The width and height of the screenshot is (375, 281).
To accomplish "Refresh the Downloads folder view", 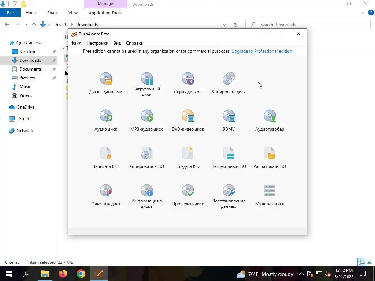I will click(235, 25).
